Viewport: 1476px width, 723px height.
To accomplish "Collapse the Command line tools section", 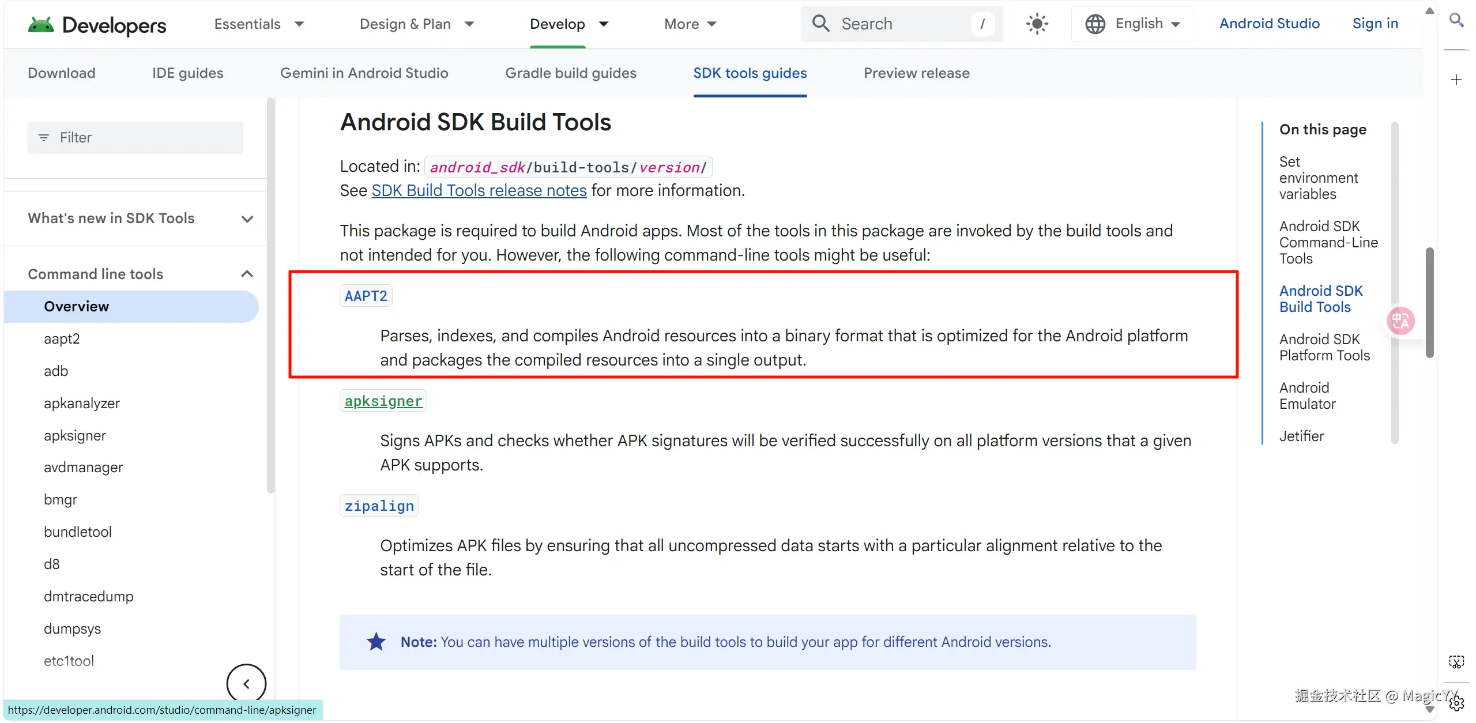I will pyautogui.click(x=247, y=274).
